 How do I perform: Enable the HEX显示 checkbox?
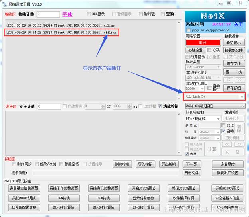point(89,14)
